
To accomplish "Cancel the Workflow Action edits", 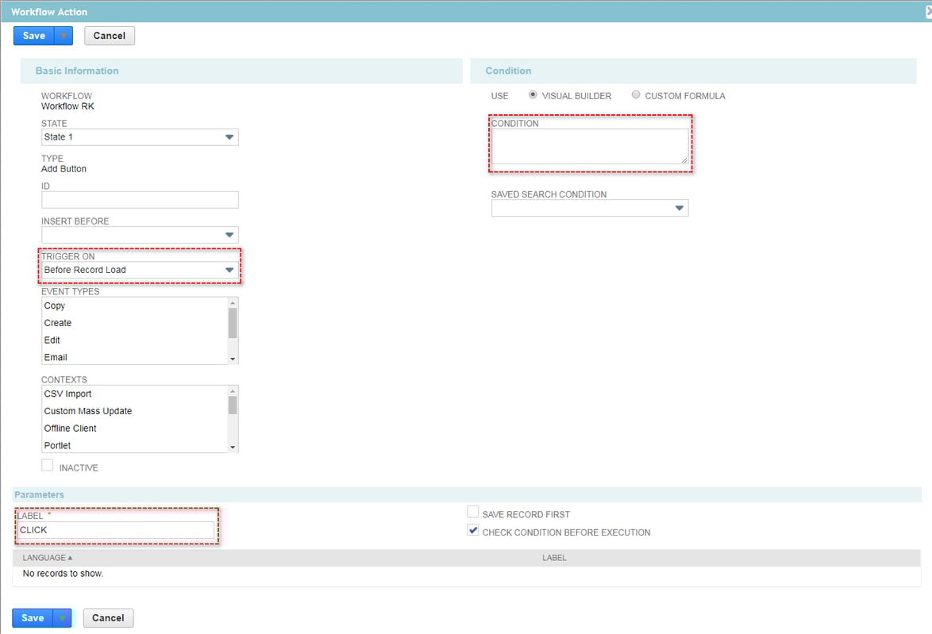I will tap(109, 35).
